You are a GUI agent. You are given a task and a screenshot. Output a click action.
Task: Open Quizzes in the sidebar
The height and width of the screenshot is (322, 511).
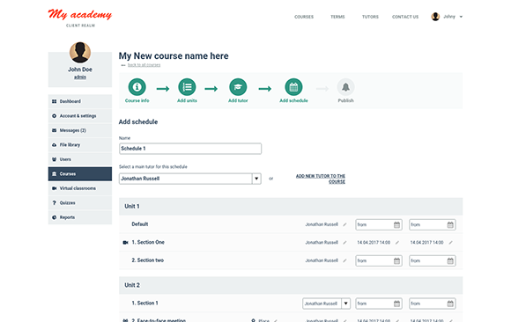(x=80, y=203)
